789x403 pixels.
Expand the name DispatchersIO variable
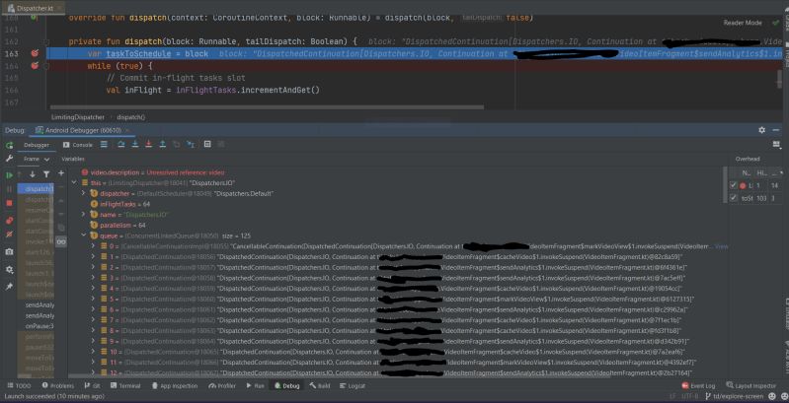[x=84, y=214]
